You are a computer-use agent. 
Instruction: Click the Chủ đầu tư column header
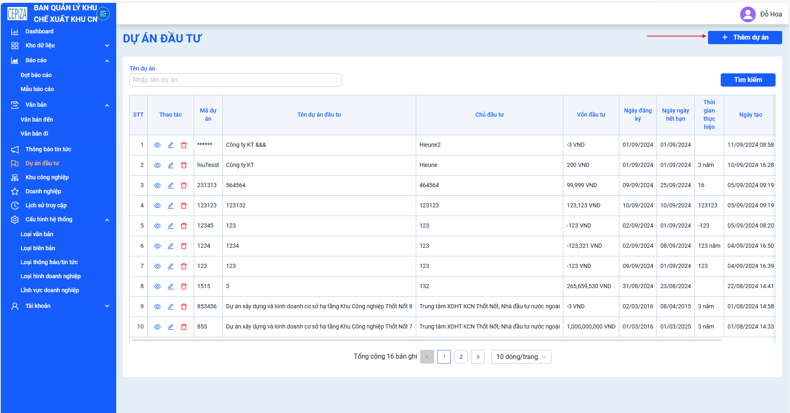point(490,115)
